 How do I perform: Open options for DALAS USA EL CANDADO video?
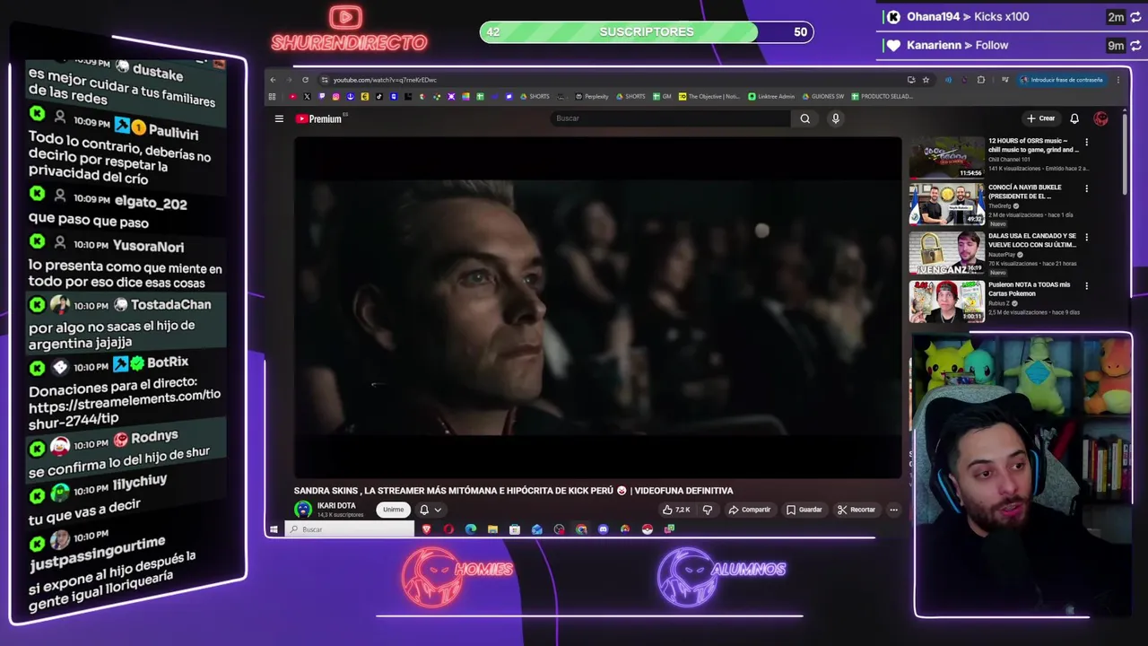1086,237
